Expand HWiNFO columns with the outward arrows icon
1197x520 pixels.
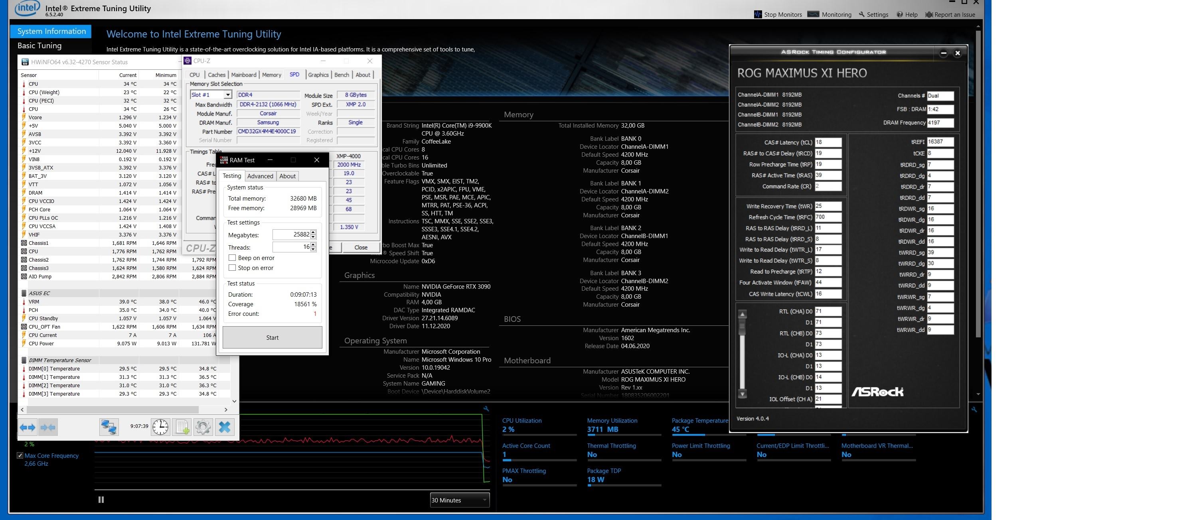[28, 427]
